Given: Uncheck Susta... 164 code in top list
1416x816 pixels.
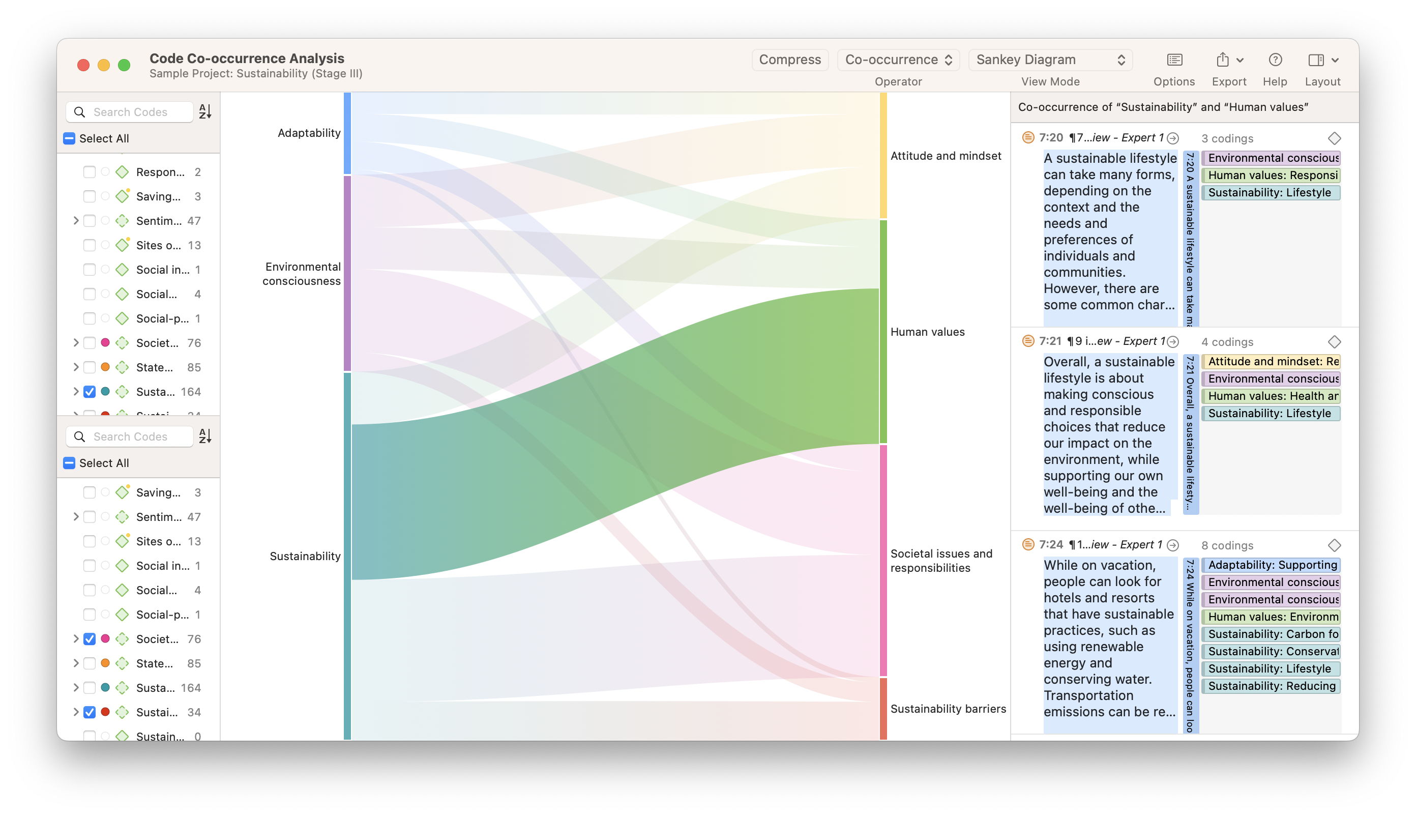Looking at the screenshot, I should click(90, 392).
